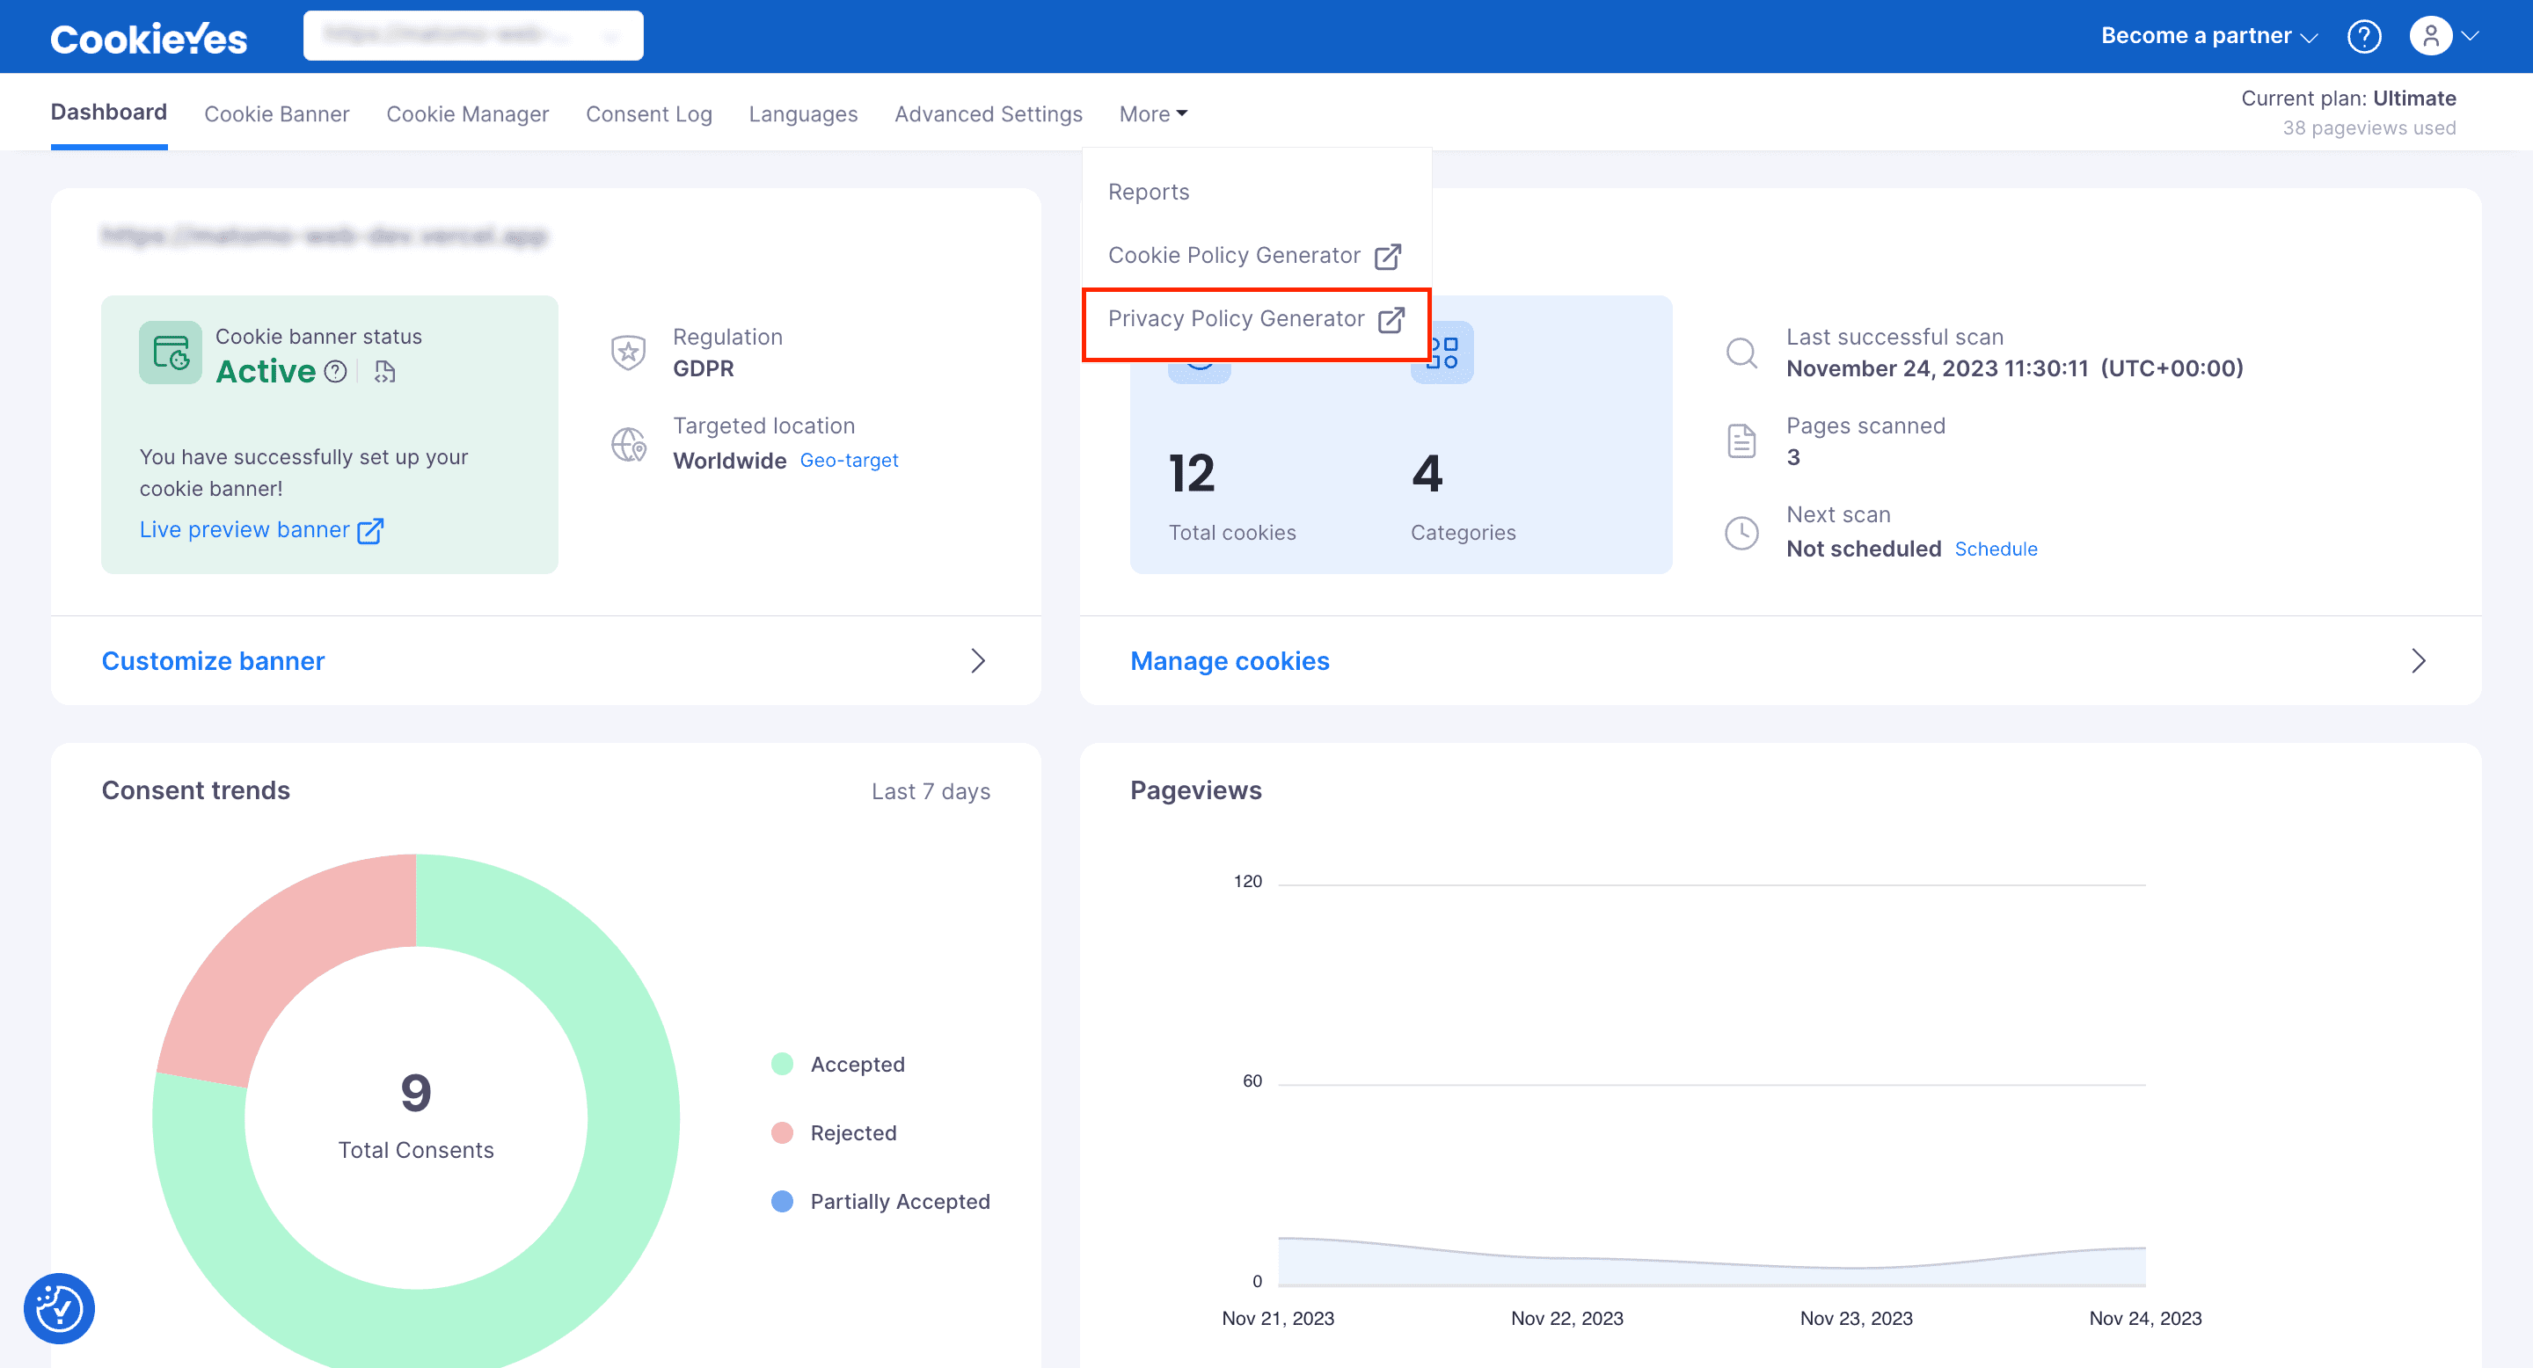The width and height of the screenshot is (2533, 1368).
Task: Click the info icon beside Active status
Action: [x=335, y=372]
